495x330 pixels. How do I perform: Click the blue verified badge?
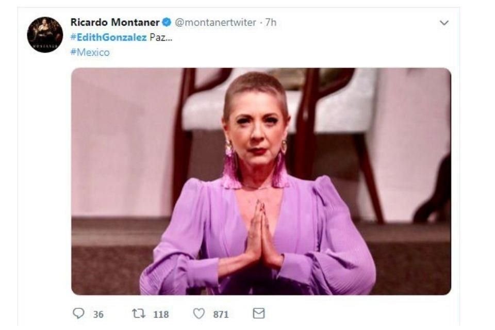click(x=167, y=23)
